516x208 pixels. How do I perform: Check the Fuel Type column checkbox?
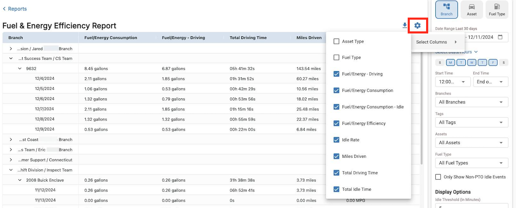pos(336,57)
